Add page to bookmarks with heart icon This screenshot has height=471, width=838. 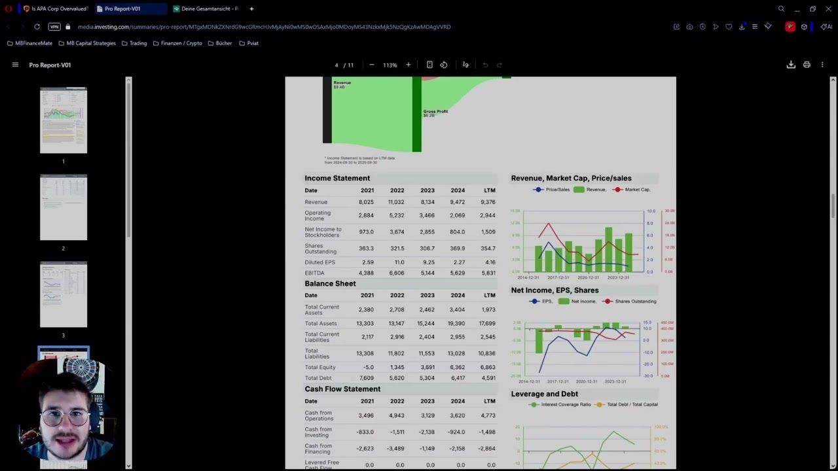729,27
